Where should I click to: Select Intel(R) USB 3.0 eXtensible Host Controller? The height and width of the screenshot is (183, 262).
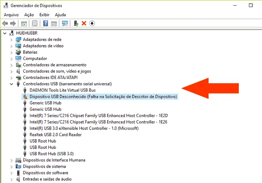pyautogui.click(x=84, y=128)
